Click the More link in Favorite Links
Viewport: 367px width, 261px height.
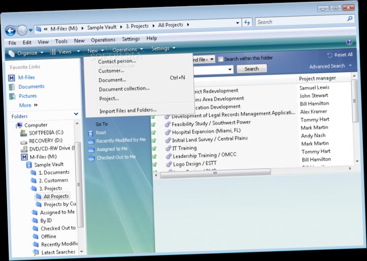(x=25, y=105)
